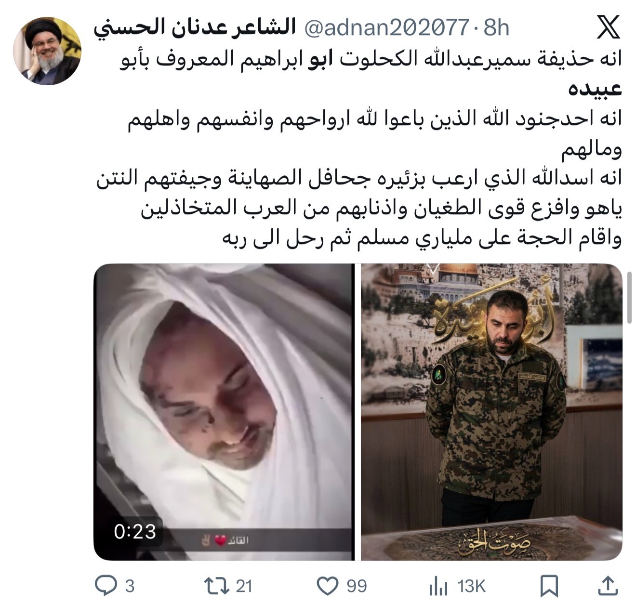Click the 99 likes count
Viewport: 636px width, 615px height.
click(x=357, y=586)
